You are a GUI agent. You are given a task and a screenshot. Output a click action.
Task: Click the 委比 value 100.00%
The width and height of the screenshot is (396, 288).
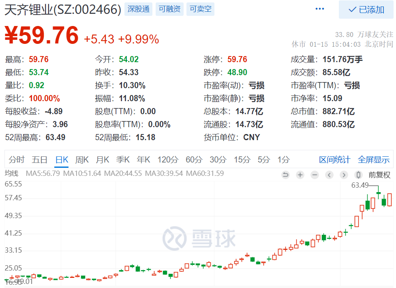coord(45,98)
